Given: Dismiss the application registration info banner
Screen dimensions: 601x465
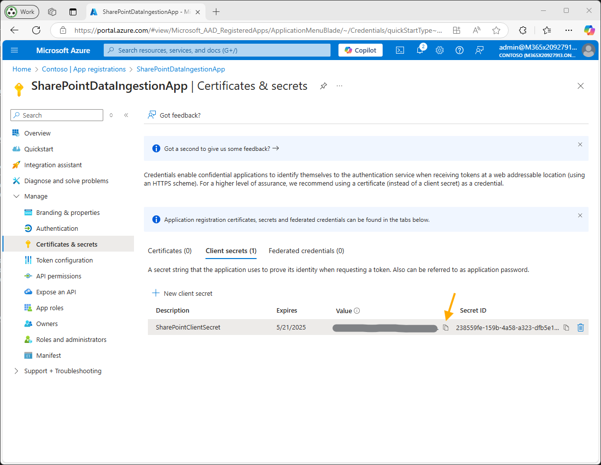Looking at the screenshot, I should [580, 215].
